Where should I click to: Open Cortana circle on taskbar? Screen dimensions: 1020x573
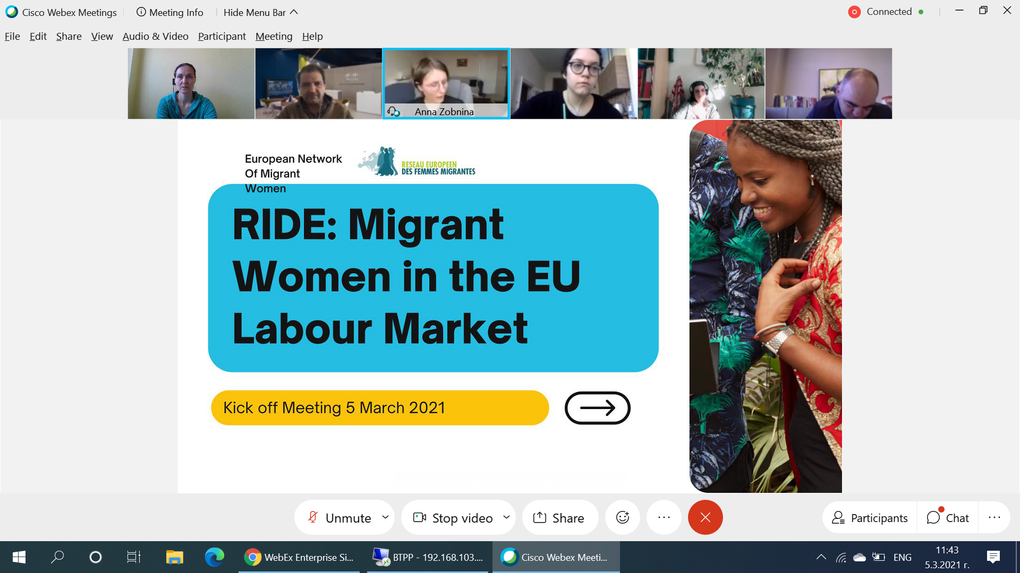click(x=96, y=557)
